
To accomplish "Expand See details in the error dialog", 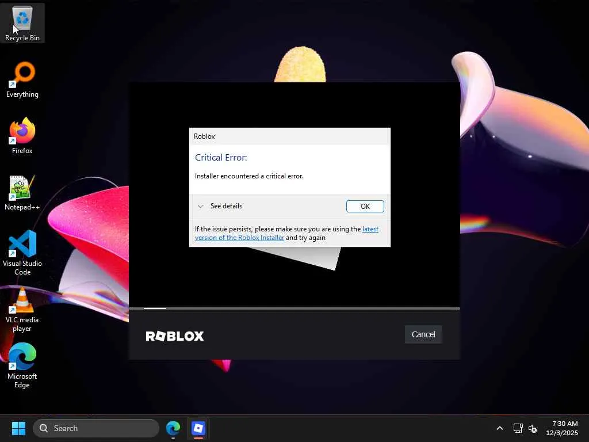I will 220,206.
